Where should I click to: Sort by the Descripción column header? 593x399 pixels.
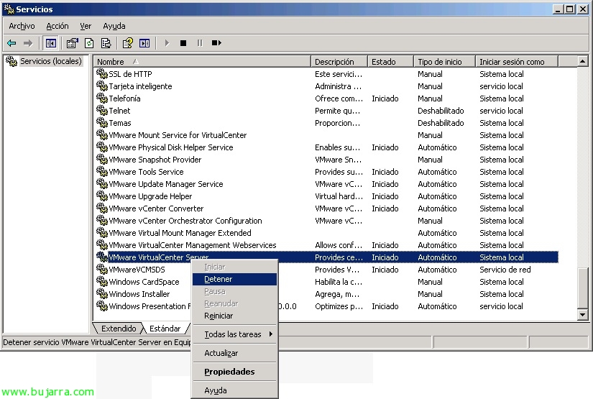339,62
